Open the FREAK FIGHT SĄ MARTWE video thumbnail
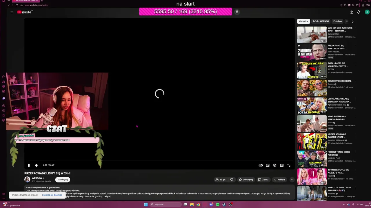The width and height of the screenshot is (371, 208). pos(312,52)
